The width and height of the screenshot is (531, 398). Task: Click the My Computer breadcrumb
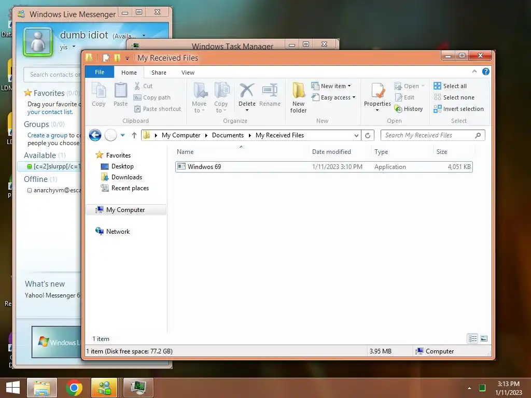(181, 135)
